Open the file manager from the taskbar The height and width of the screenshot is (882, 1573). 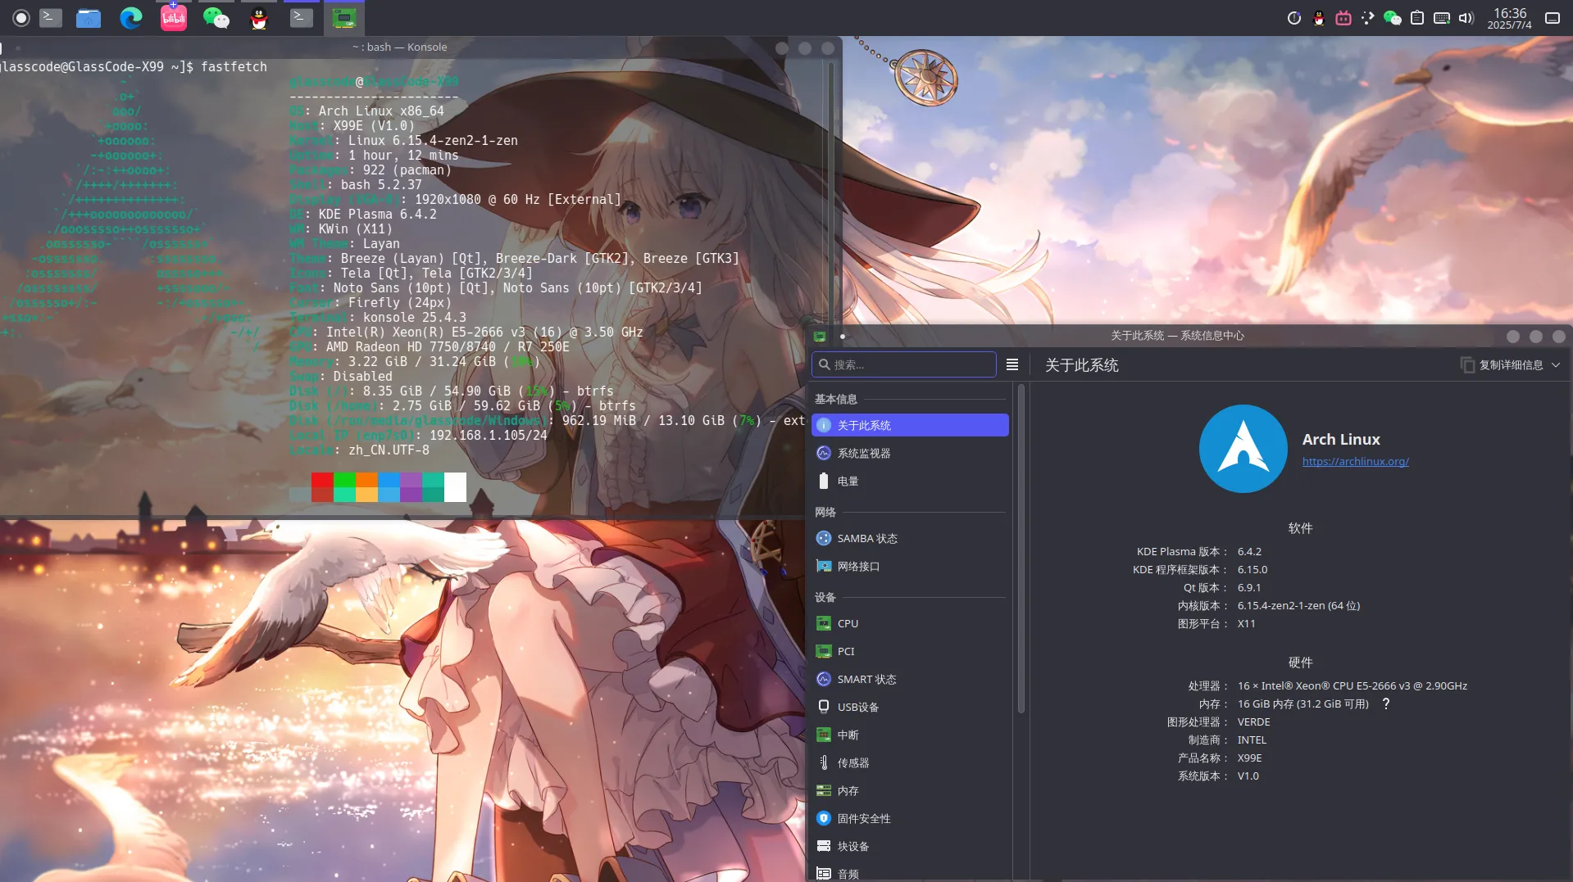pyautogui.click(x=89, y=17)
